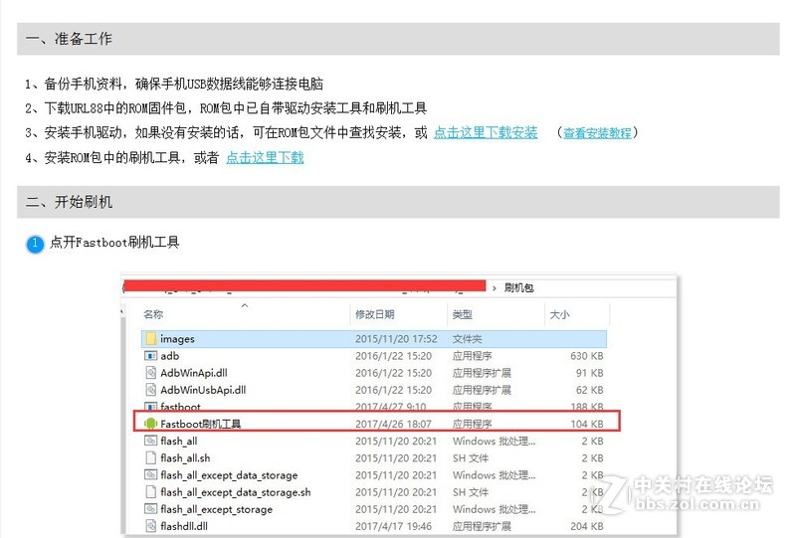The image size is (796, 538).
Task: Sort files by the 修改日期 column header
Action: (375, 314)
